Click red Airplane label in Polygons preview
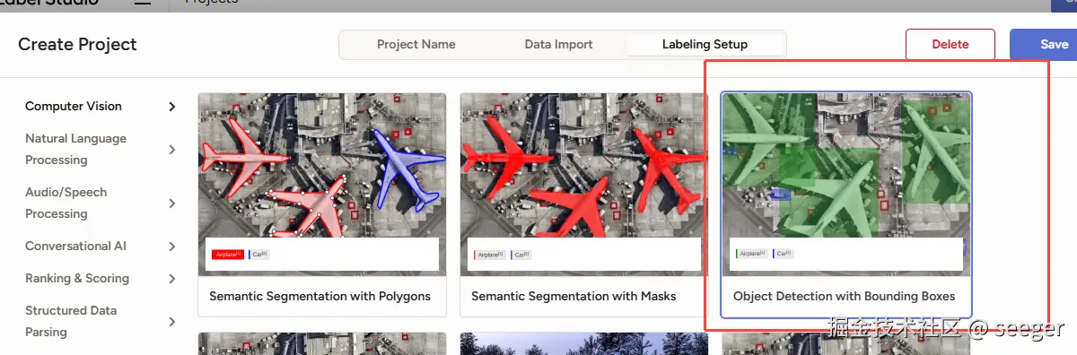 pyautogui.click(x=228, y=255)
